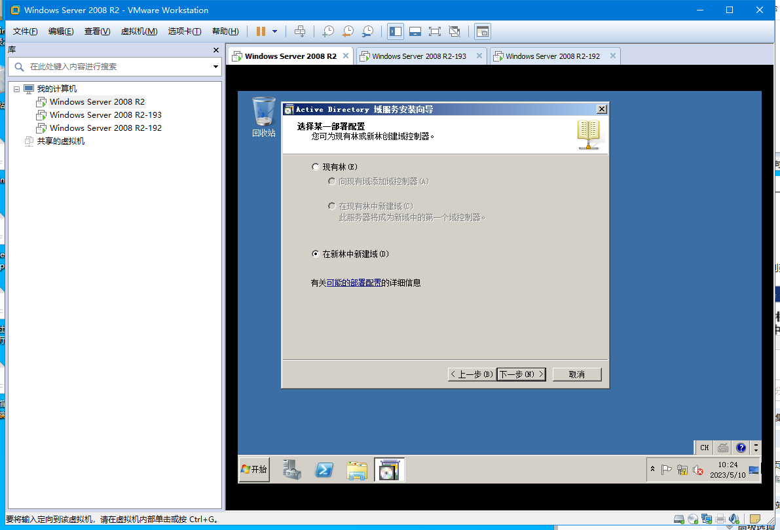Open the 查看(V) menu
This screenshot has width=780, height=530.
click(97, 31)
